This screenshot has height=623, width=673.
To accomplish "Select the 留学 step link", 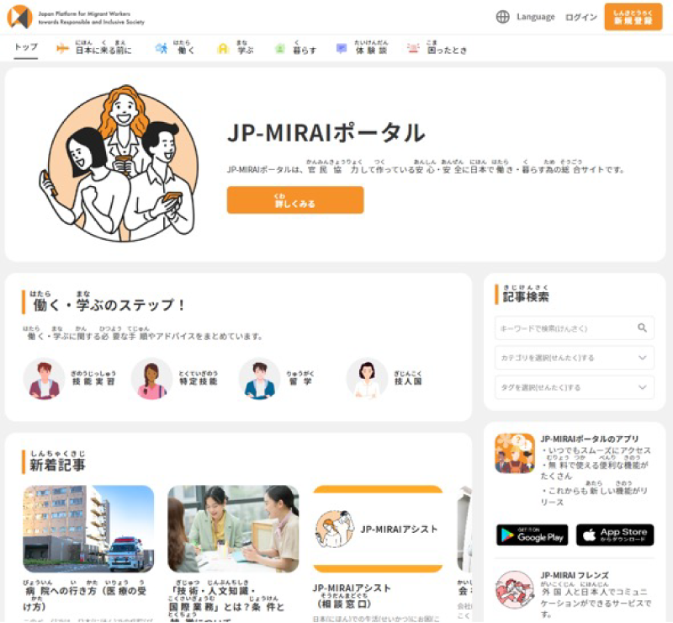I will pos(300,379).
